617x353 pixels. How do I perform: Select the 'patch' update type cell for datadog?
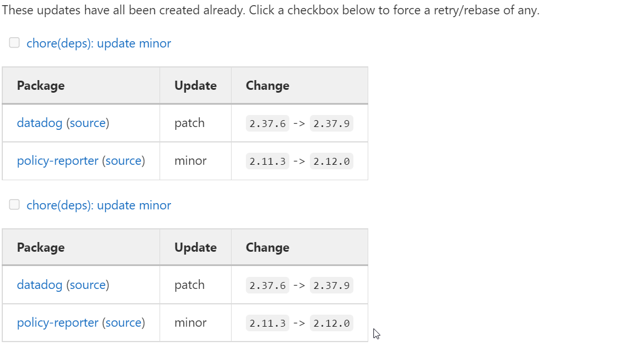point(189,122)
